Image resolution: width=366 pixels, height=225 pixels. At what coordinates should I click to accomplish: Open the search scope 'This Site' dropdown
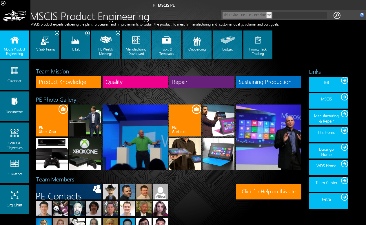(x=247, y=15)
